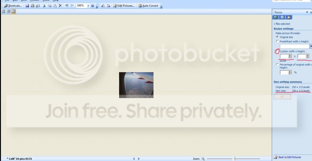Click the zoom out magnifier icon
This screenshot has width=312, height=161.
[203, 159]
